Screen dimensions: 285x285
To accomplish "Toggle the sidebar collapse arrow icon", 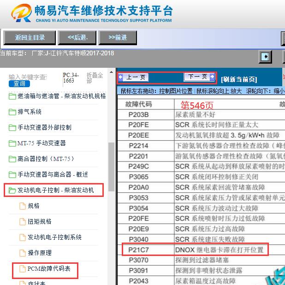I will click(x=265, y=57).
